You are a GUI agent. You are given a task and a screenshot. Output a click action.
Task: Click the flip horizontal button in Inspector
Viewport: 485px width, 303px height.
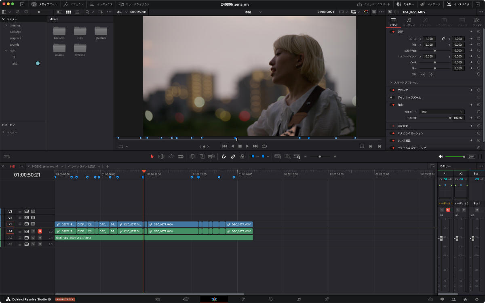422,74
